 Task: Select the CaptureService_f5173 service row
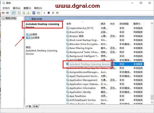104,28
